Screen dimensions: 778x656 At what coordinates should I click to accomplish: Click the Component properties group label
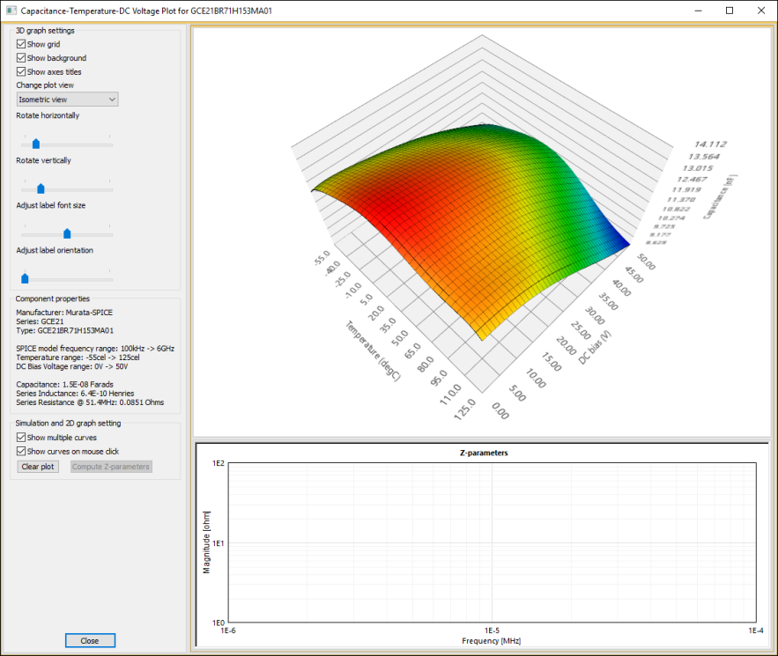click(53, 299)
